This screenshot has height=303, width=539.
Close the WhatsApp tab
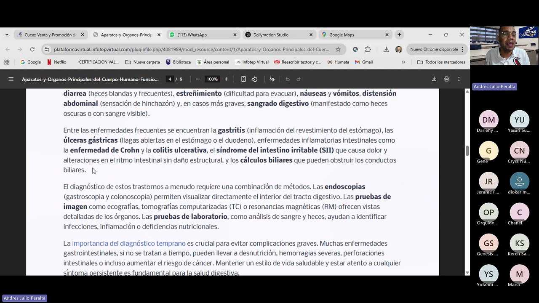pyautogui.click(x=235, y=35)
